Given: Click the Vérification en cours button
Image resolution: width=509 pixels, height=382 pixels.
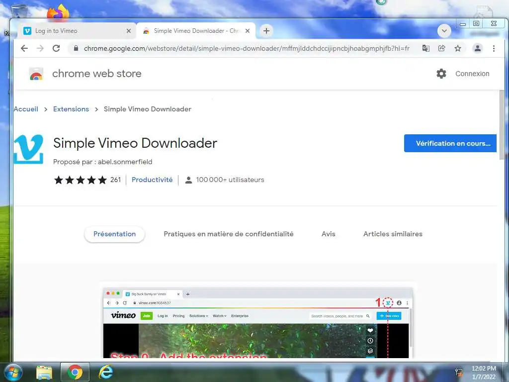Looking at the screenshot, I should (450, 143).
